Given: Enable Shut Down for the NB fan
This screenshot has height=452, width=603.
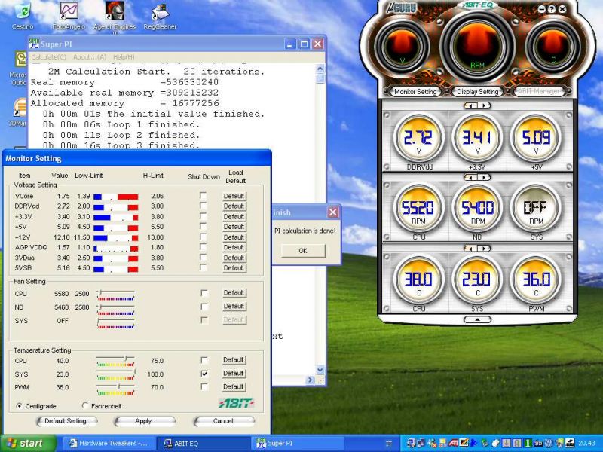Looking at the screenshot, I should 204,307.
